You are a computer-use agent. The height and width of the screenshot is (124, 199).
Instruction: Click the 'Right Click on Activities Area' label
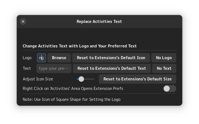73,89
